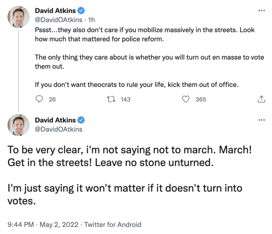Image resolution: width=272 pixels, height=234 pixels.
Task: Click the 26 replies count number
Action: pos(52,99)
